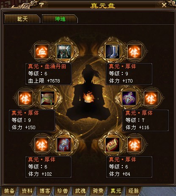Click the 体 rune beside shoulder guard
The image size is (176, 196).
151,98
